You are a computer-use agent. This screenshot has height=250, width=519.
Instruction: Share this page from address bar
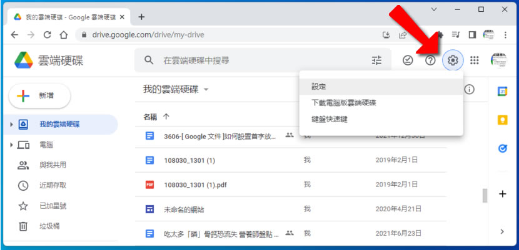(x=403, y=35)
